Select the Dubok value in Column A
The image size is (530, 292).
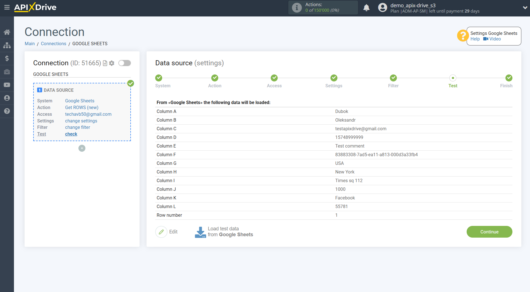coord(342,111)
